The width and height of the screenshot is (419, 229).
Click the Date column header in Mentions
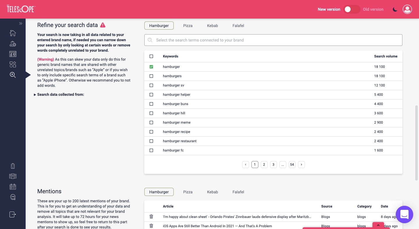(x=384, y=206)
